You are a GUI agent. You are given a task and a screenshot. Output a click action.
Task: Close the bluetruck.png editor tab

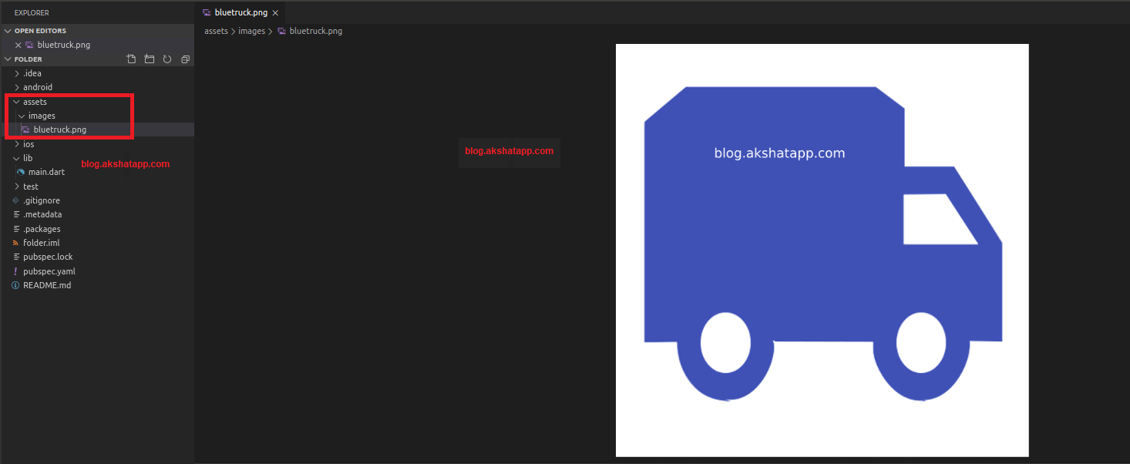tap(275, 13)
